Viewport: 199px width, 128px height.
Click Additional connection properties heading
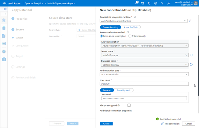116,111
